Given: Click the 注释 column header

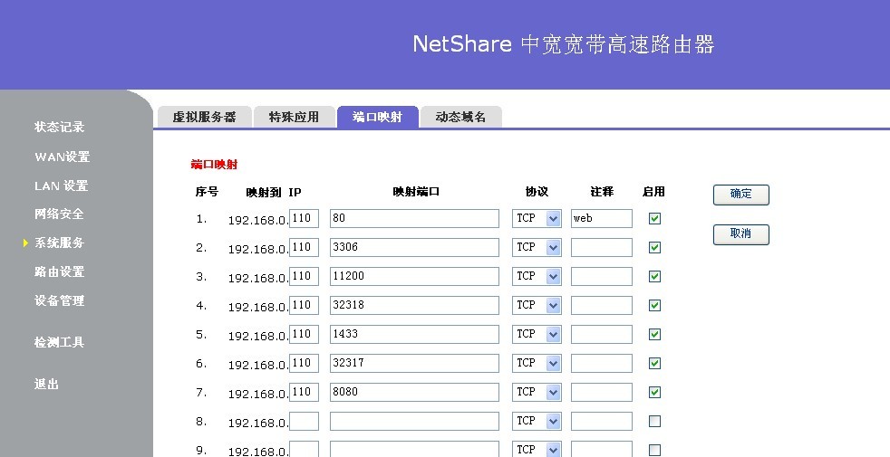Looking at the screenshot, I should pyautogui.click(x=602, y=192).
